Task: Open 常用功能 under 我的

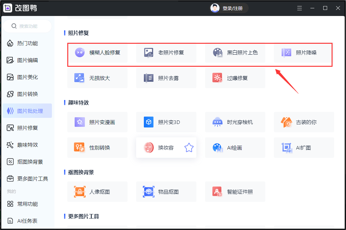Action: point(27,204)
